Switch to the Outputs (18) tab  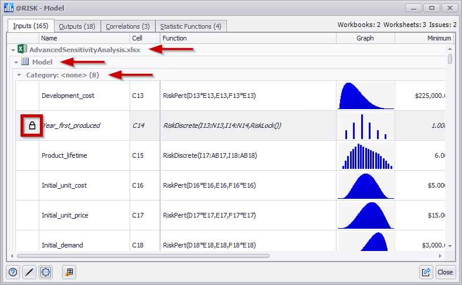pos(77,26)
